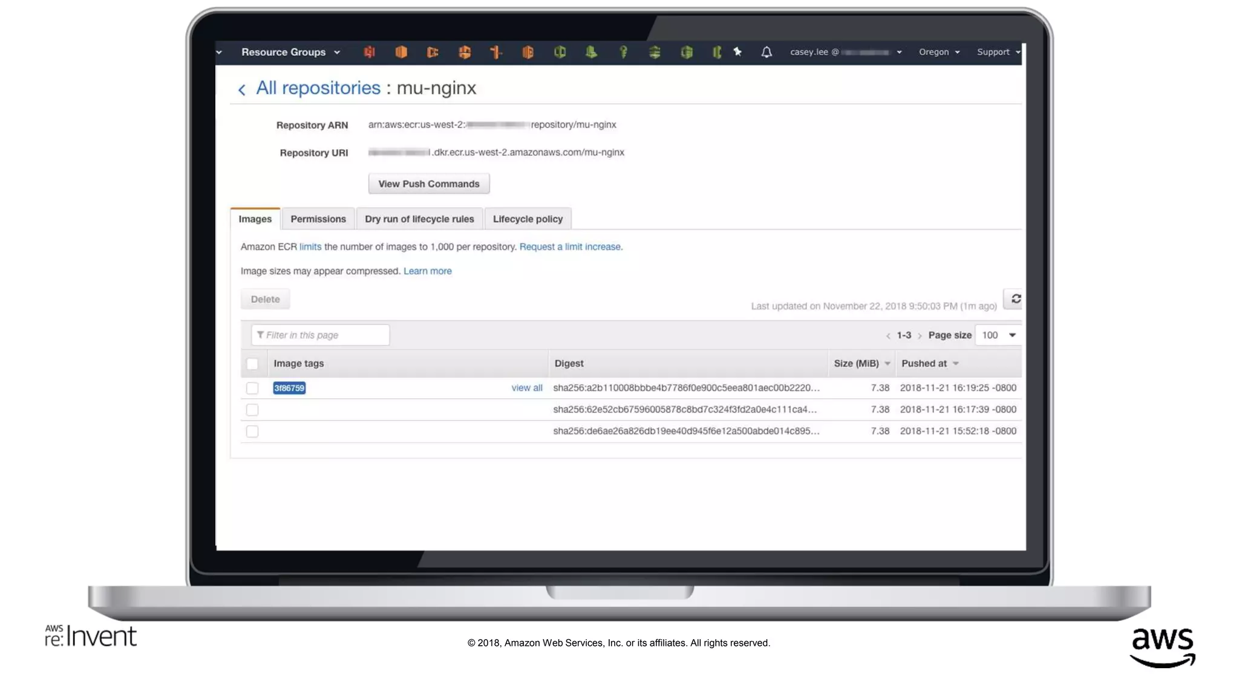Screen dimensions: 1239x696
Task: Refresh the image list
Action: coord(1016,299)
